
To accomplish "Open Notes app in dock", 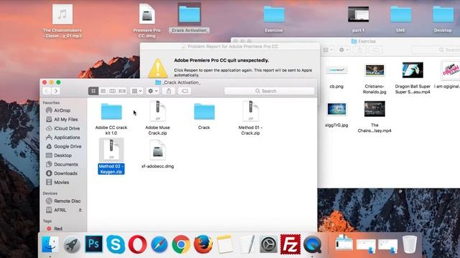I will tap(225, 244).
